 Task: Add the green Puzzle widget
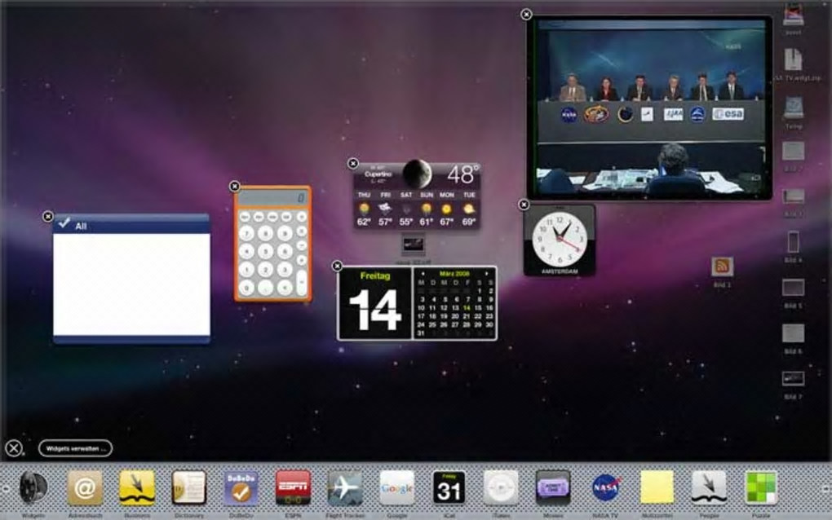761,487
